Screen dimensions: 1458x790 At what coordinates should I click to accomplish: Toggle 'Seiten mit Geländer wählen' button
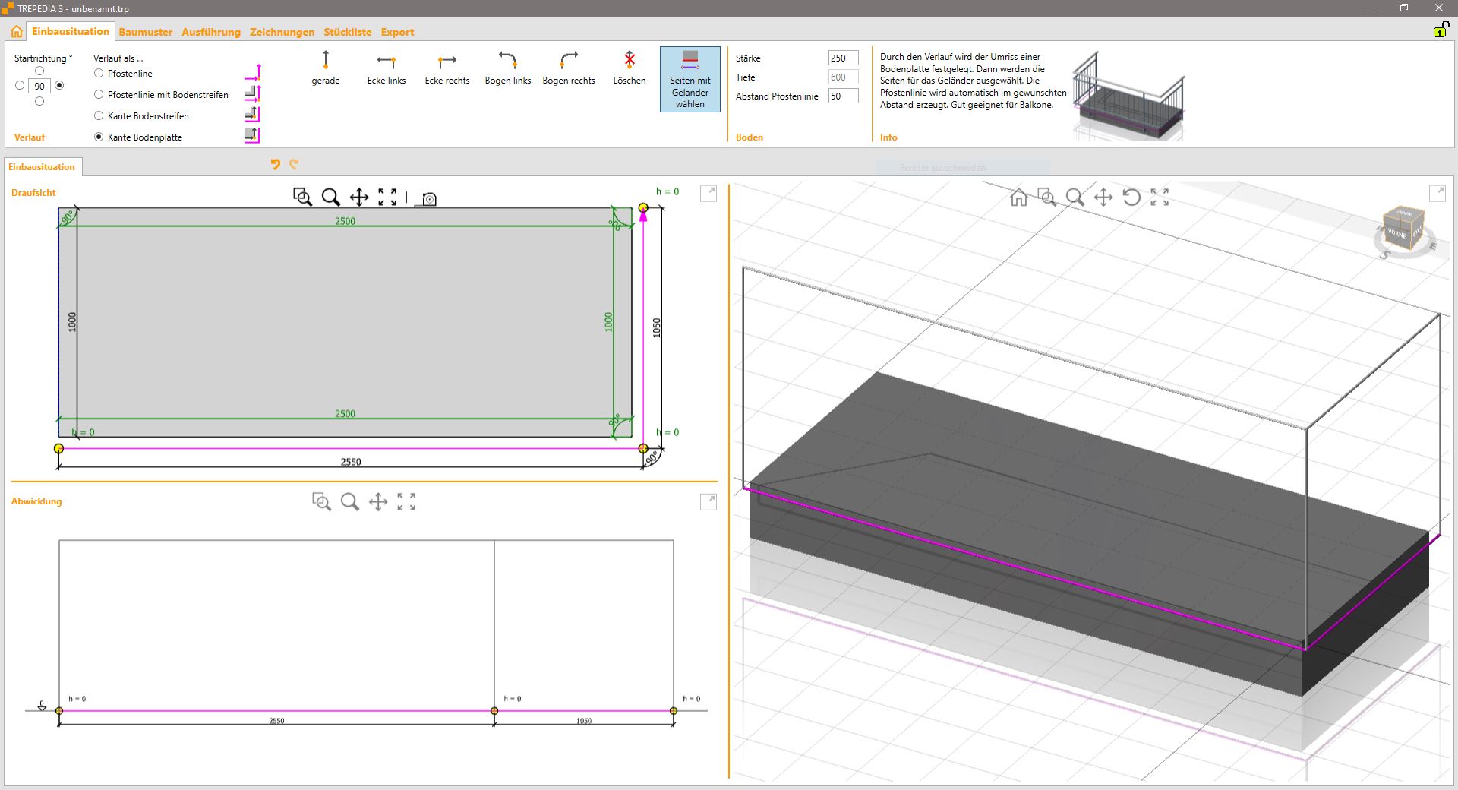(690, 80)
